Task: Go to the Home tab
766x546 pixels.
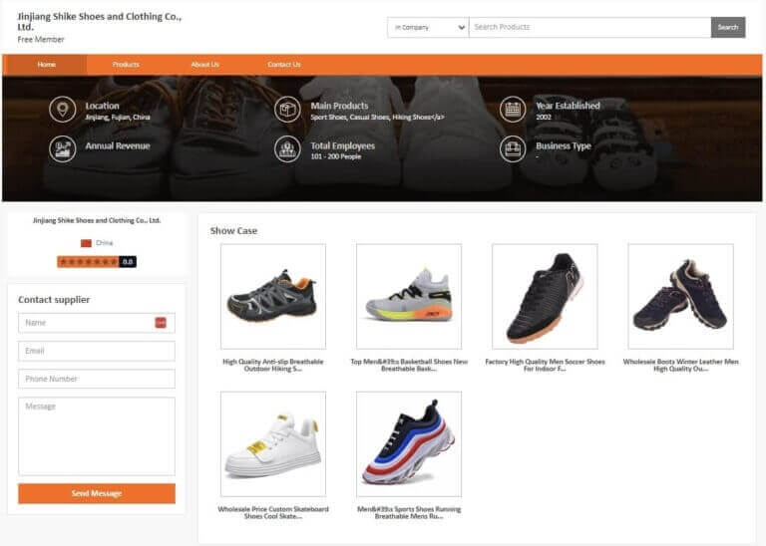Action: pos(47,65)
